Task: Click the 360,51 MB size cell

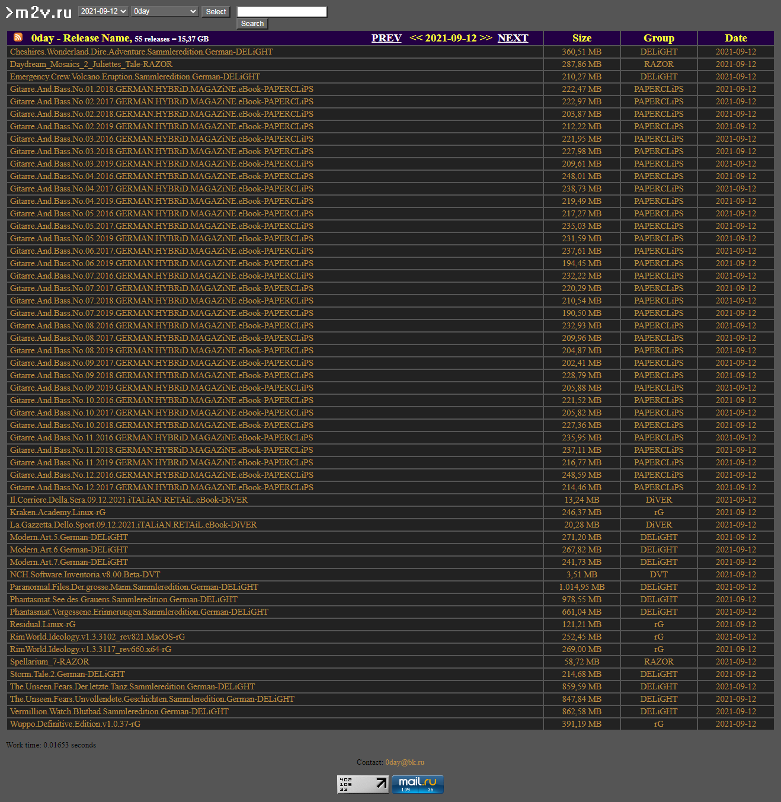Action: 582,52
